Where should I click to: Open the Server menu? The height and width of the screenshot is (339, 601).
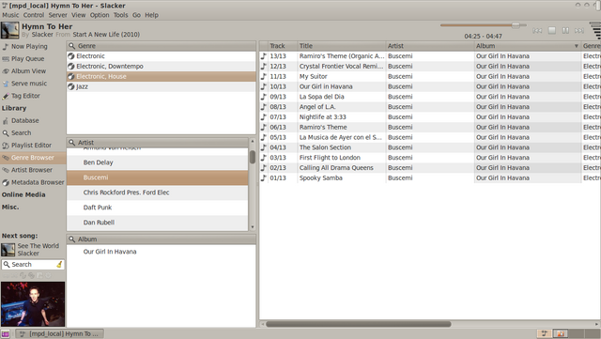[58, 15]
